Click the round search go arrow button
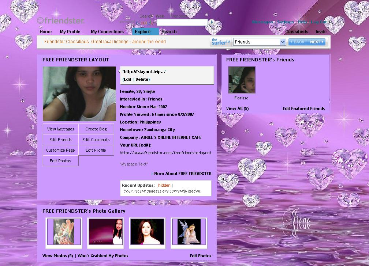Screen dimensions: 369x266 pyautogui.click(x=212, y=22)
